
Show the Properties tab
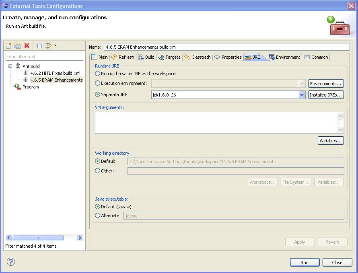[228, 57]
